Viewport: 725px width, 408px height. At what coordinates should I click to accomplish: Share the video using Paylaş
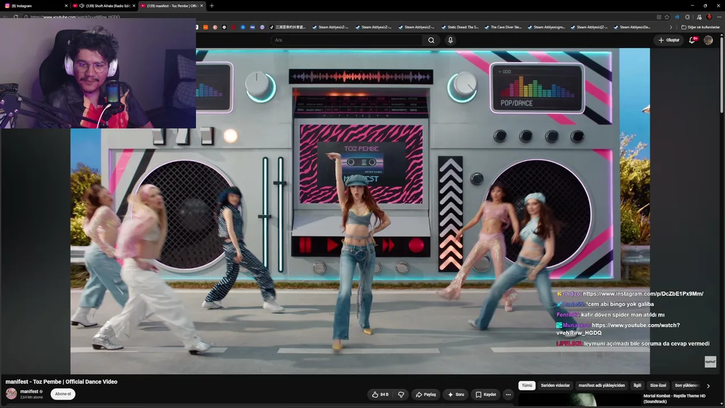pyautogui.click(x=426, y=394)
